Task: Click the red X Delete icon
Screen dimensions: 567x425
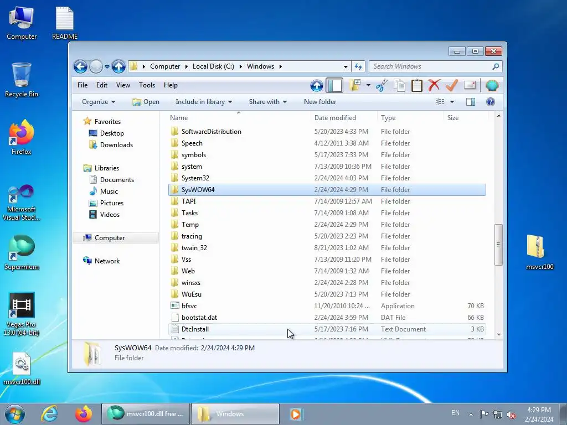Action: click(x=434, y=85)
